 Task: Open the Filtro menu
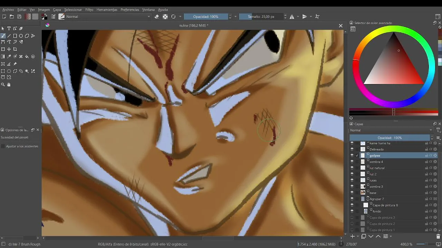click(x=89, y=10)
